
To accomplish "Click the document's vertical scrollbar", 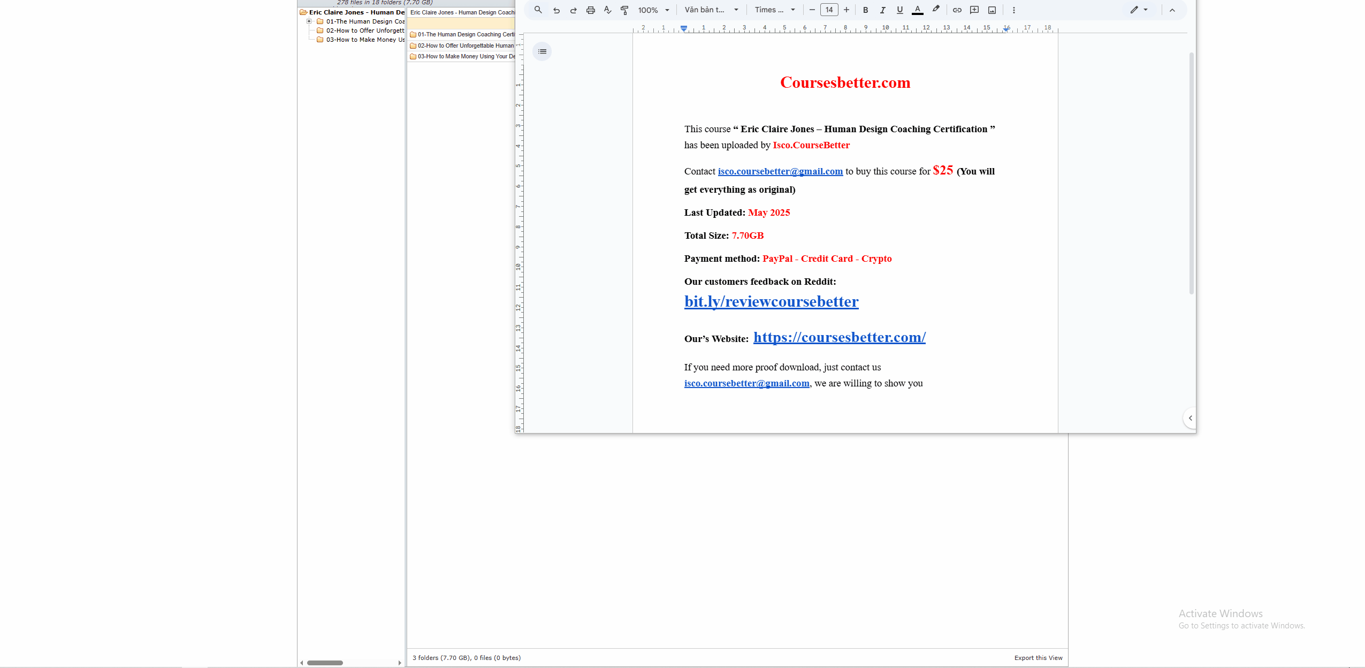I will coord(1191,173).
